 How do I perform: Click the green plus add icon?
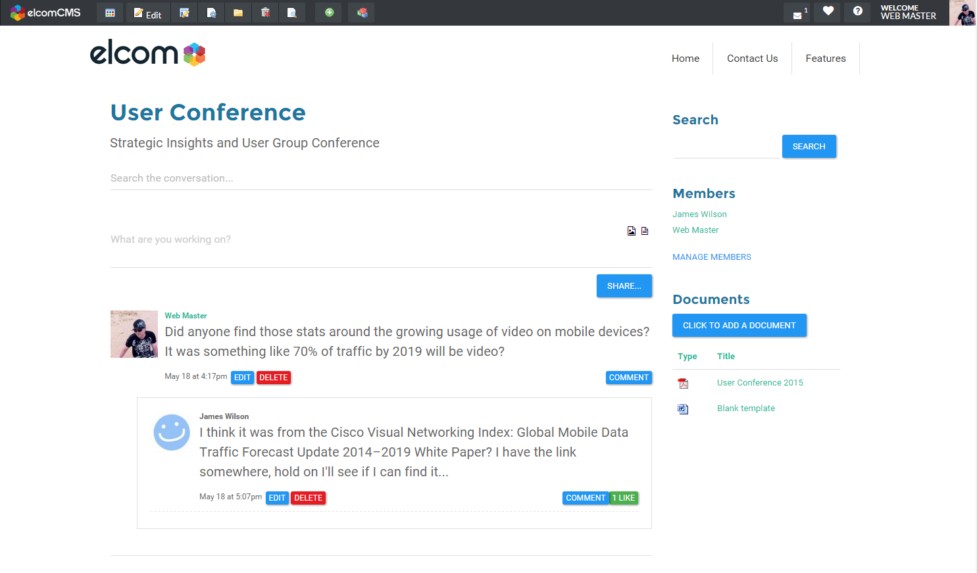click(329, 12)
